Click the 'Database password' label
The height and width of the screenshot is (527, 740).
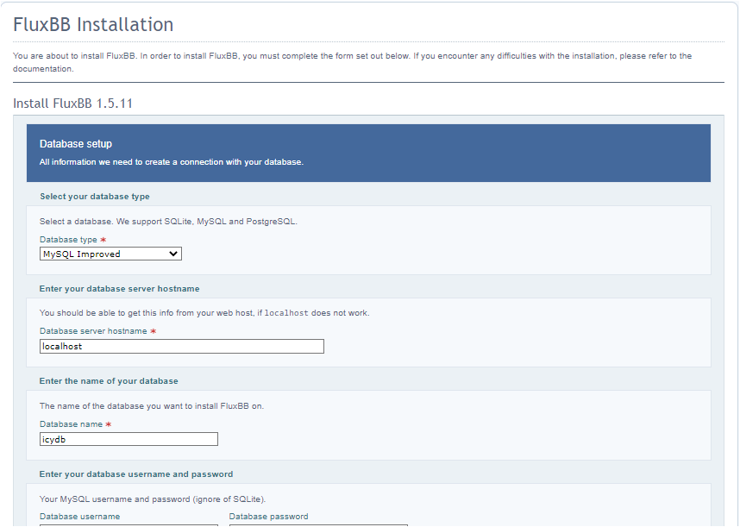point(268,517)
